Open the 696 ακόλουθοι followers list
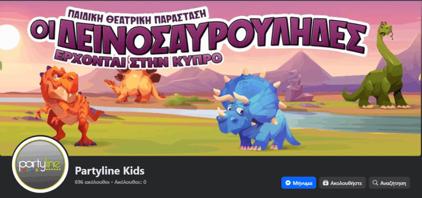 (92, 182)
